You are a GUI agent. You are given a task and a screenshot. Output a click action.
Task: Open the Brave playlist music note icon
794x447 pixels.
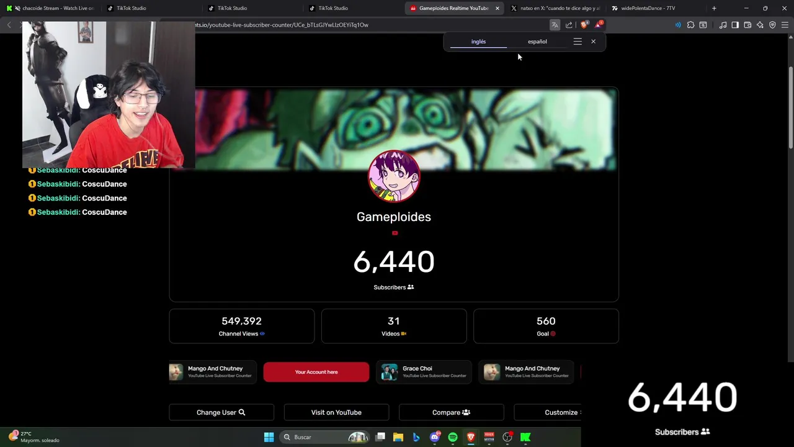[723, 25]
